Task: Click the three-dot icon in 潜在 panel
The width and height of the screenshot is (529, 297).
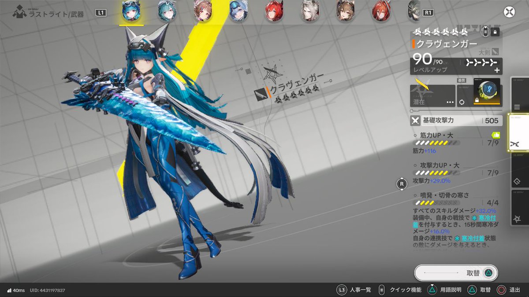Action: point(450,102)
